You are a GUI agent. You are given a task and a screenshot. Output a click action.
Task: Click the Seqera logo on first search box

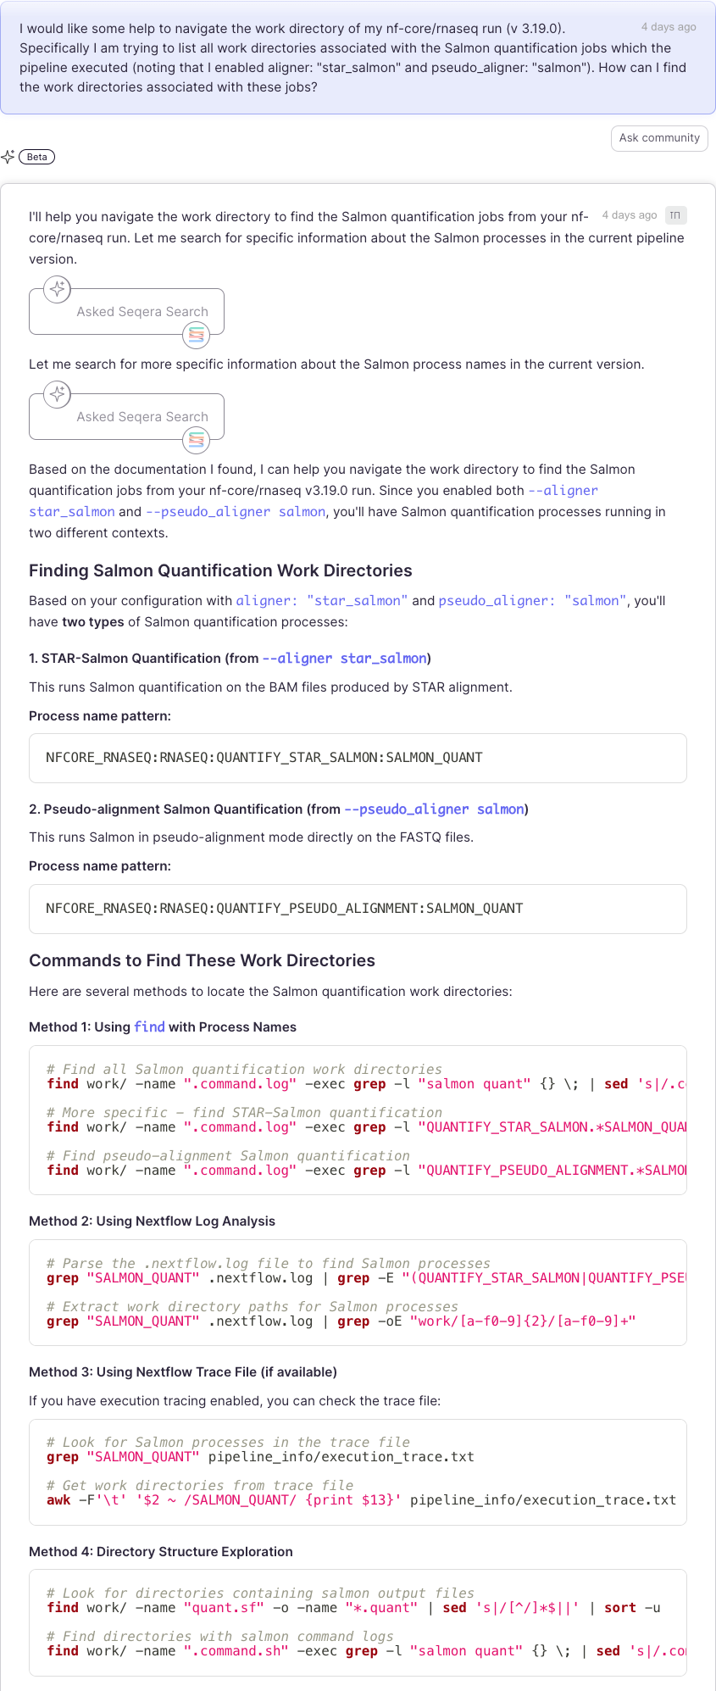coord(197,335)
